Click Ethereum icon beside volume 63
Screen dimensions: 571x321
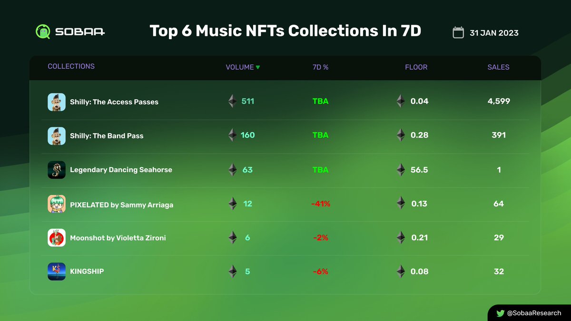click(232, 170)
